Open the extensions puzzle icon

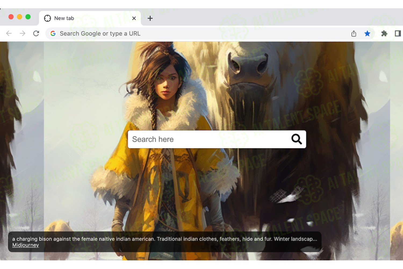384,33
